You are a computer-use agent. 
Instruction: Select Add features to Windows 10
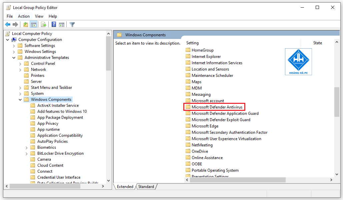pos(62,111)
